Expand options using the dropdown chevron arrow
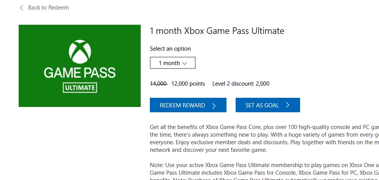The width and height of the screenshot is (379, 180). [185, 63]
